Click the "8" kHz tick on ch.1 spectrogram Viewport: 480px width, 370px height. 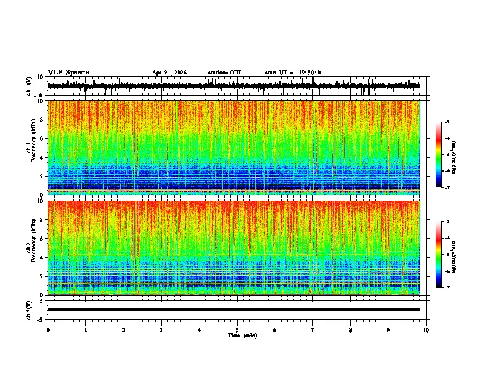(x=42, y=120)
